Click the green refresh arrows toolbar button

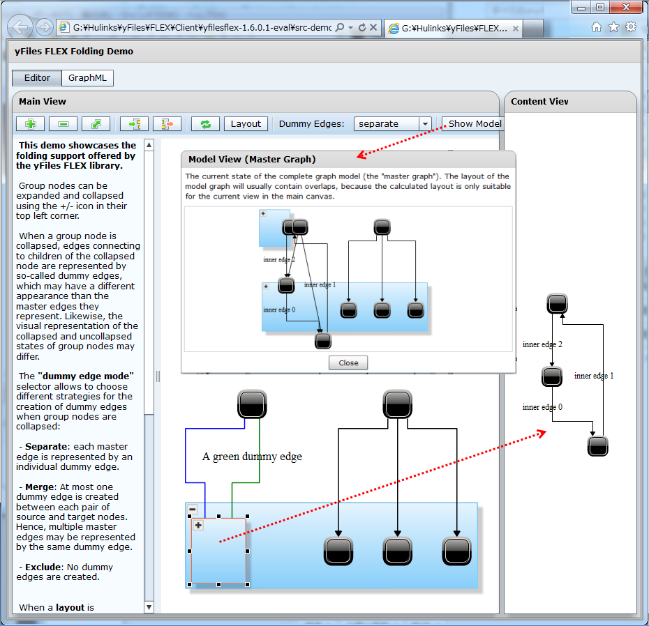click(205, 123)
